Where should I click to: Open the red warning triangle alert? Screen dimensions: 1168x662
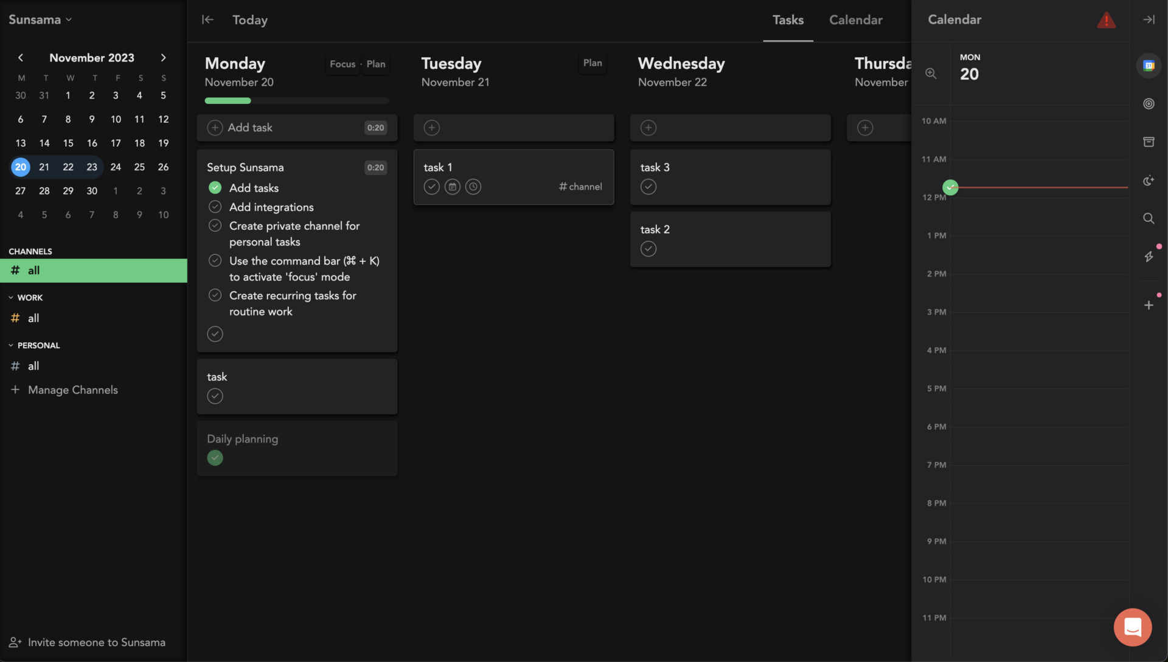(x=1106, y=20)
